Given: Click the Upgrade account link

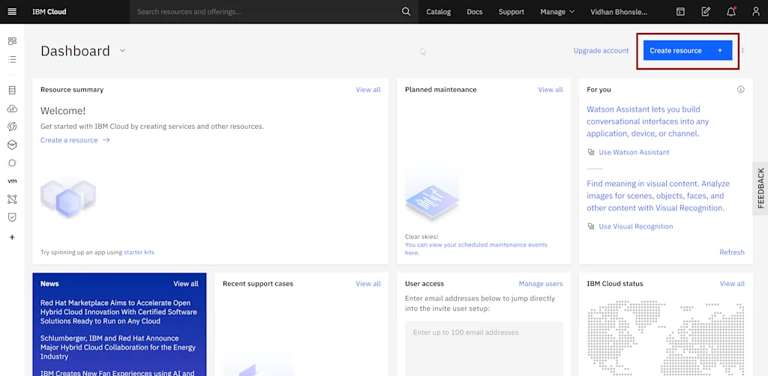Looking at the screenshot, I should click(601, 50).
